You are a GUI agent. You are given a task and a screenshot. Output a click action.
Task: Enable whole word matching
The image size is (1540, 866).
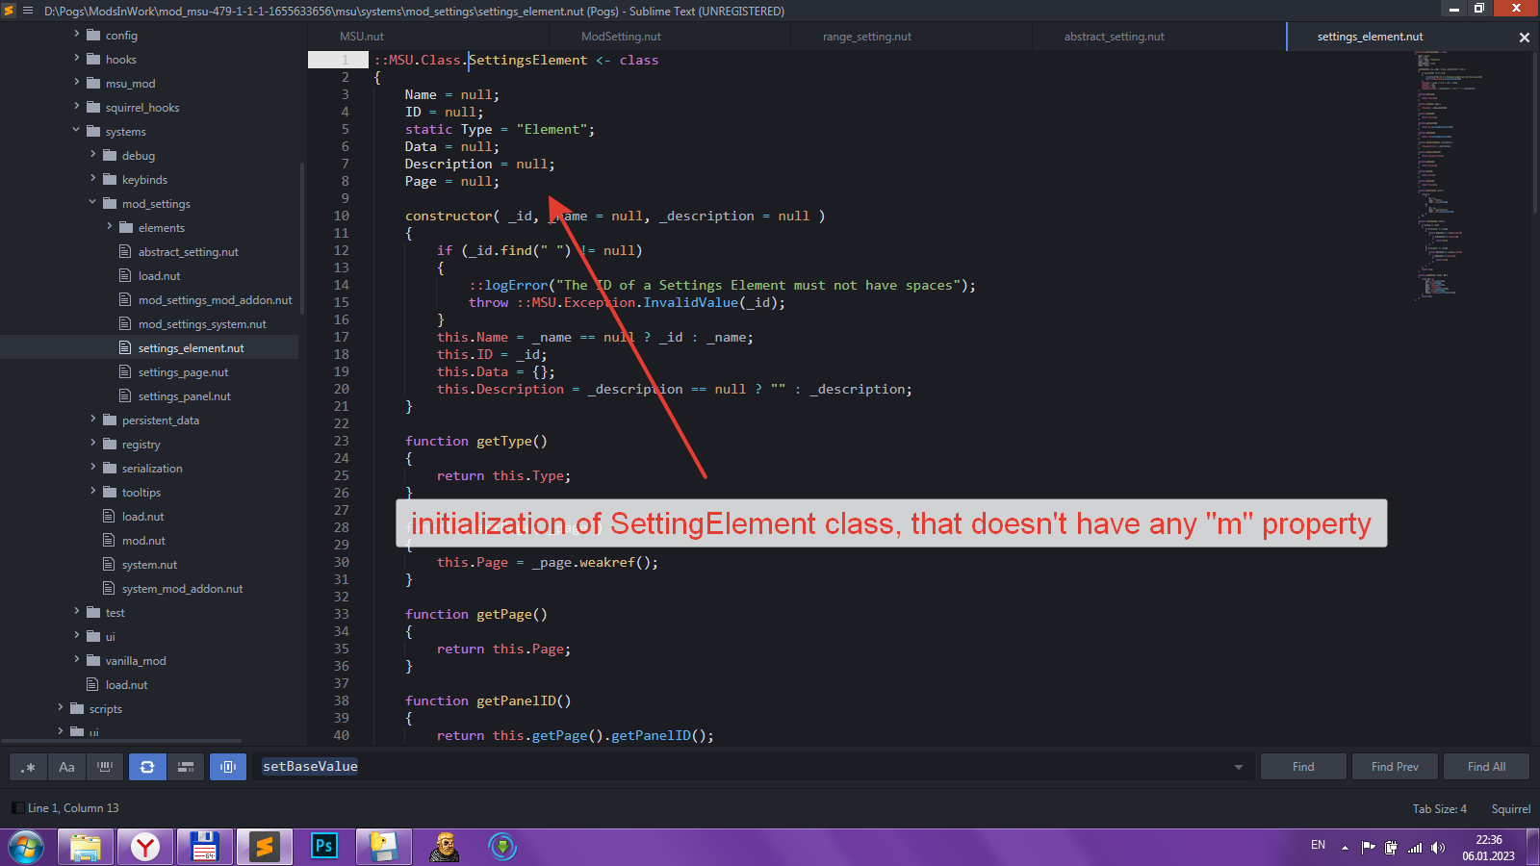(x=105, y=767)
